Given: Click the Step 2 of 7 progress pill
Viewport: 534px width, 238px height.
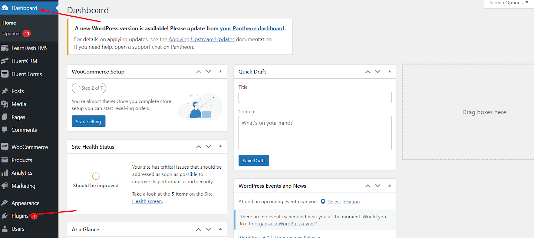Looking at the screenshot, I should pyautogui.click(x=89, y=88).
